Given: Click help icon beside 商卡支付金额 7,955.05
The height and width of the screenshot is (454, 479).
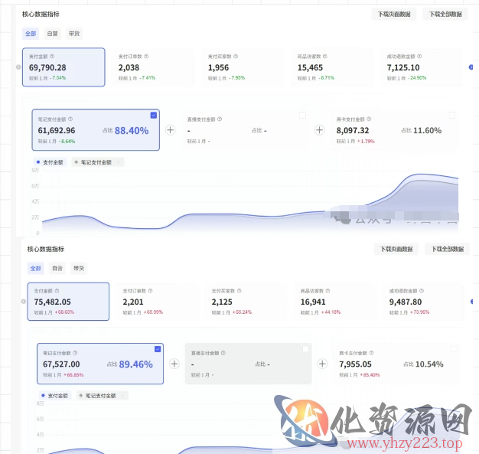Looking at the screenshot, I should pos(371,353).
